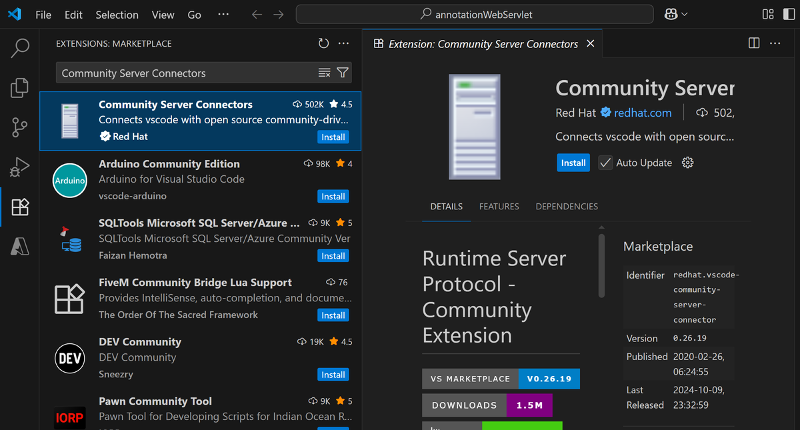Click the Marketplace section heading
800x430 pixels.
658,247
